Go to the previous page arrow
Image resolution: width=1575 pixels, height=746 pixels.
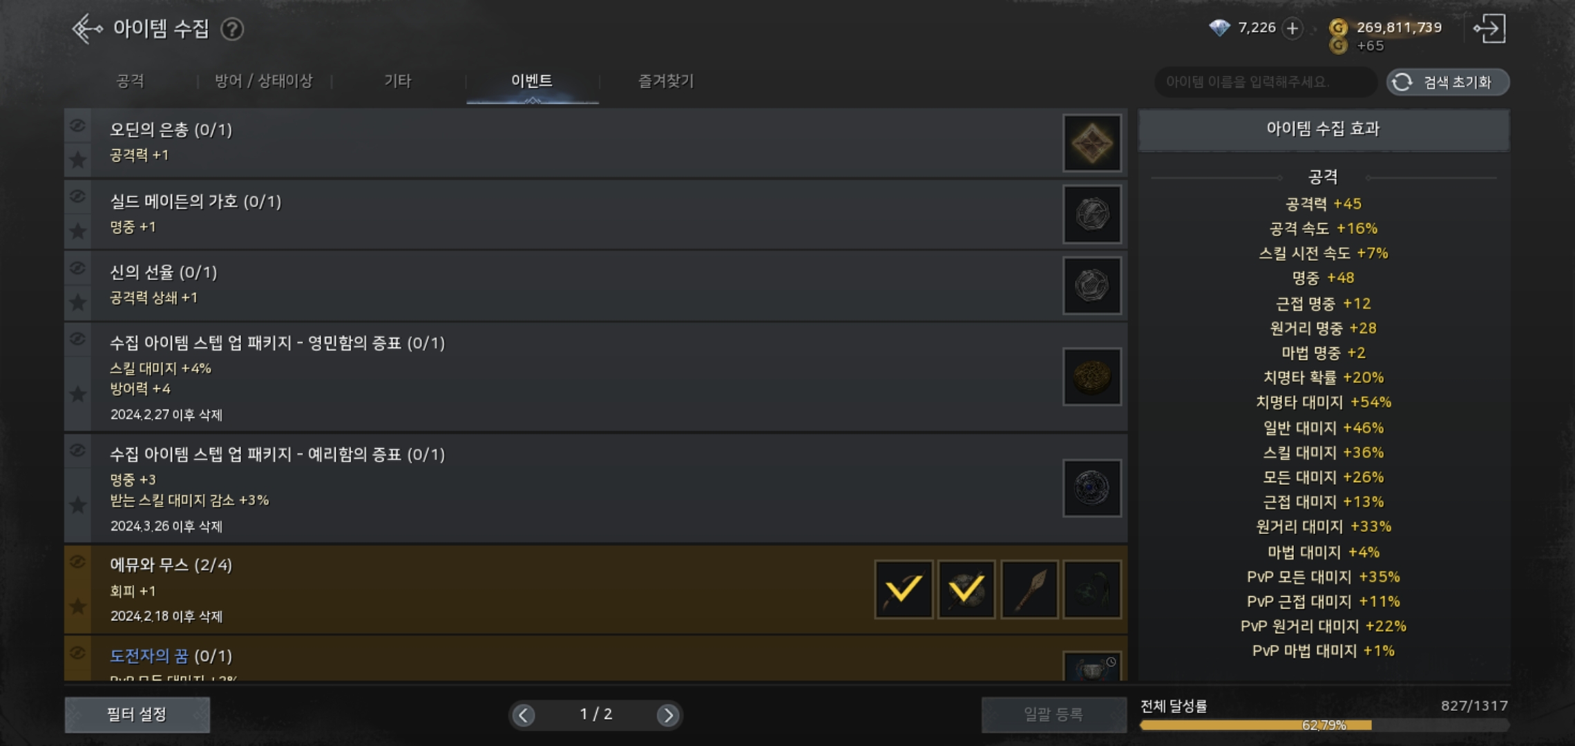[x=524, y=715]
